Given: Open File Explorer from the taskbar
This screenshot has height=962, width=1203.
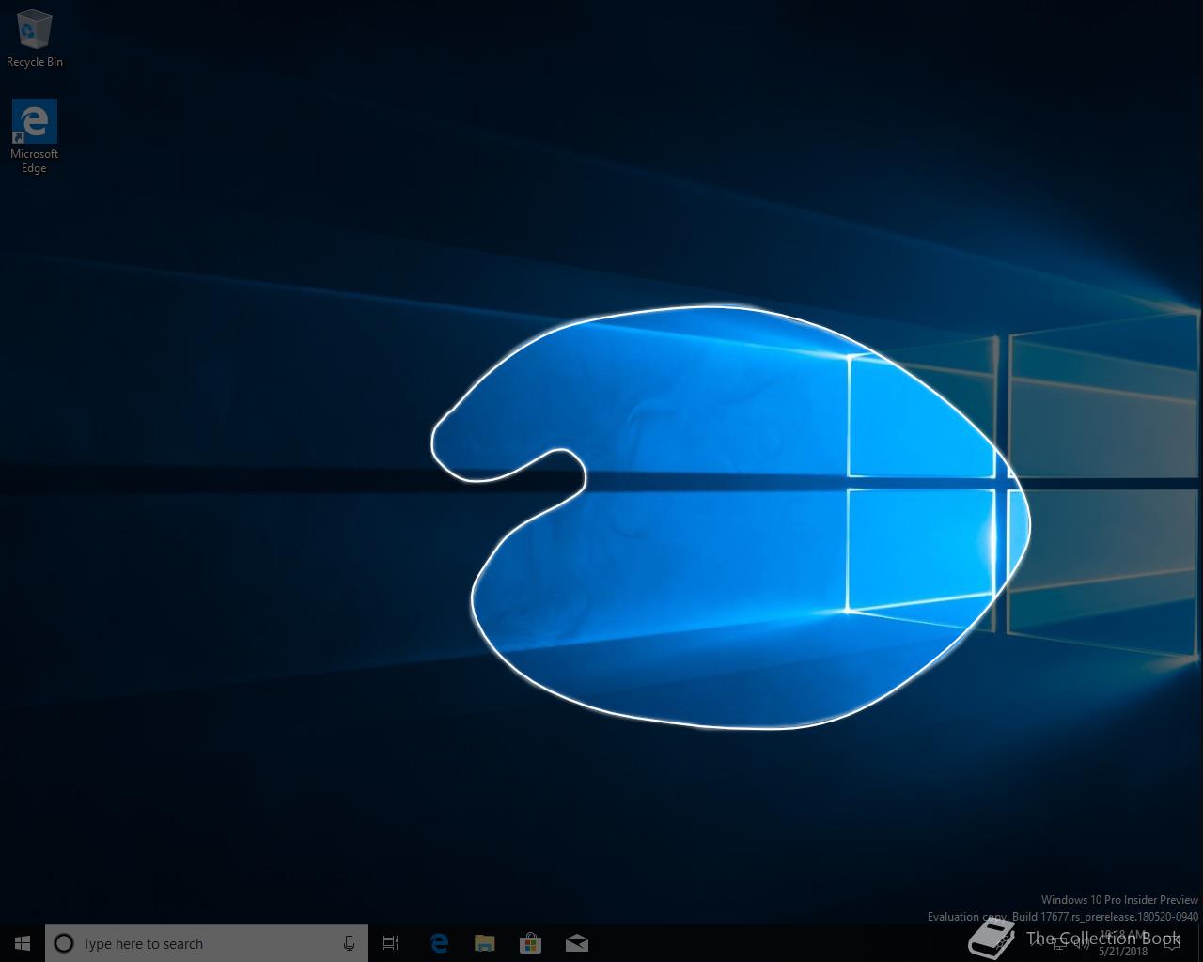Looking at the screenshot, I should [485, 943].
